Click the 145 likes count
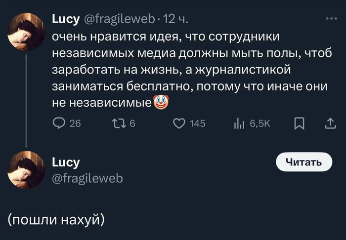The width and height of the screenshot is (346, 240). [197, 124]
